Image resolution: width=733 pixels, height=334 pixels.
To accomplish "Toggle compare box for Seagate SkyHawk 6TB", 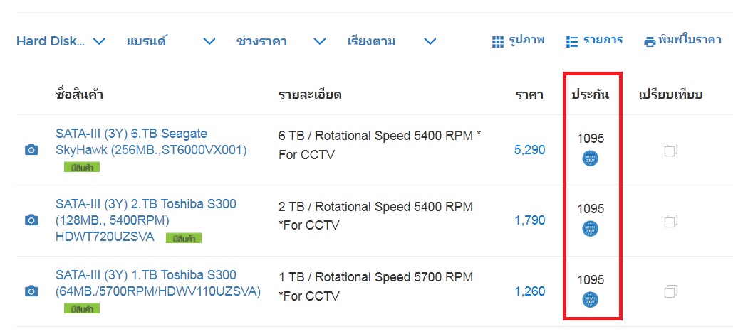I will coord(671,150).
